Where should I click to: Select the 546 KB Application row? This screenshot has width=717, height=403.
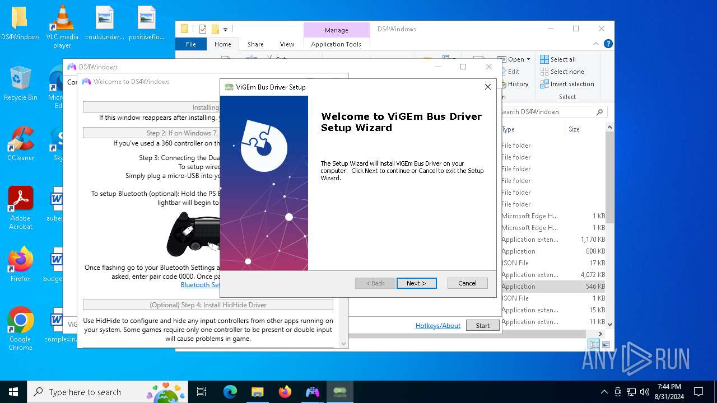553,287
